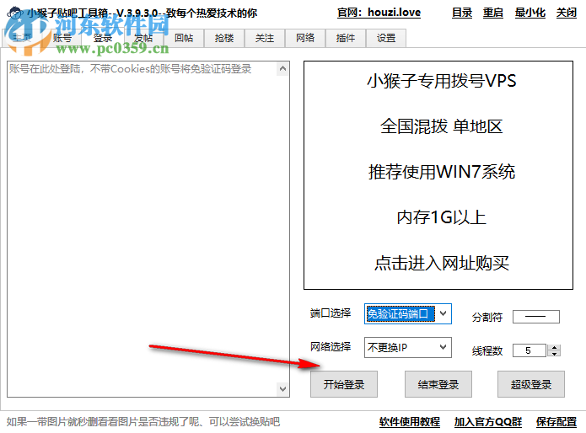Open the 官网: houzi.love link

pos(379,13)
